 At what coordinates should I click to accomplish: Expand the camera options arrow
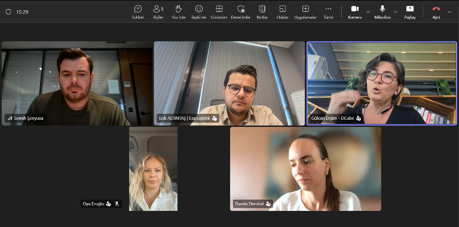pos(368,12)
